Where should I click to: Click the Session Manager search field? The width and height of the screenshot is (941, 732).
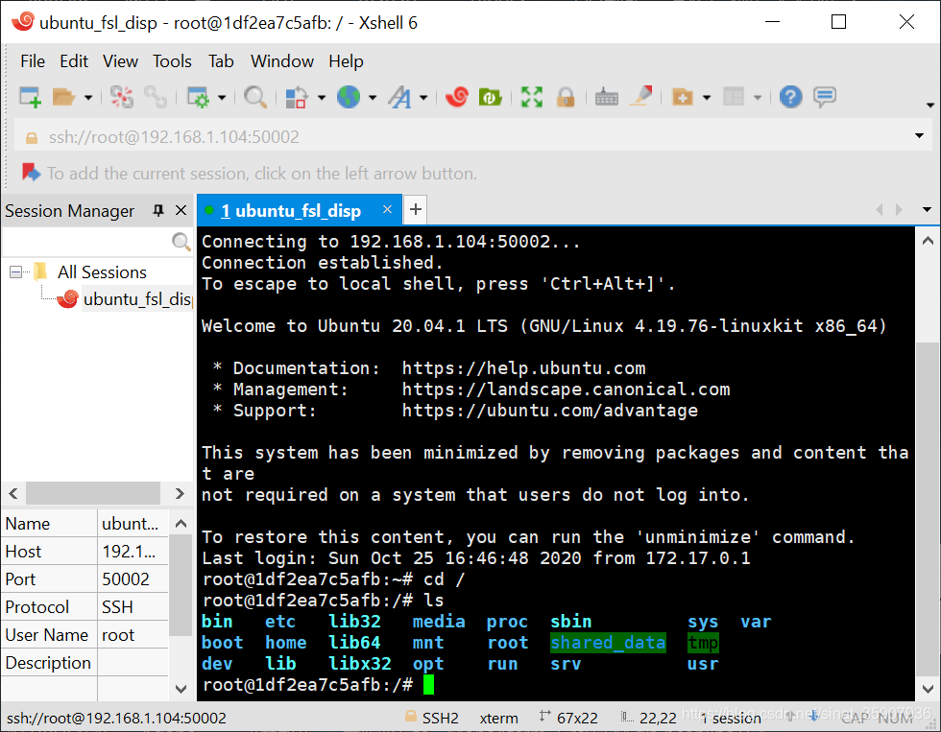coord(97,242)
